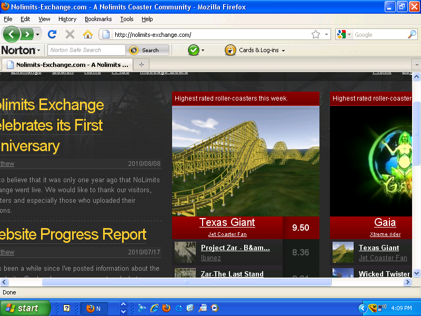Screen dimensions: 421x316
Task: Click the help question-mark taskbar icon
Action: [66, 308]
